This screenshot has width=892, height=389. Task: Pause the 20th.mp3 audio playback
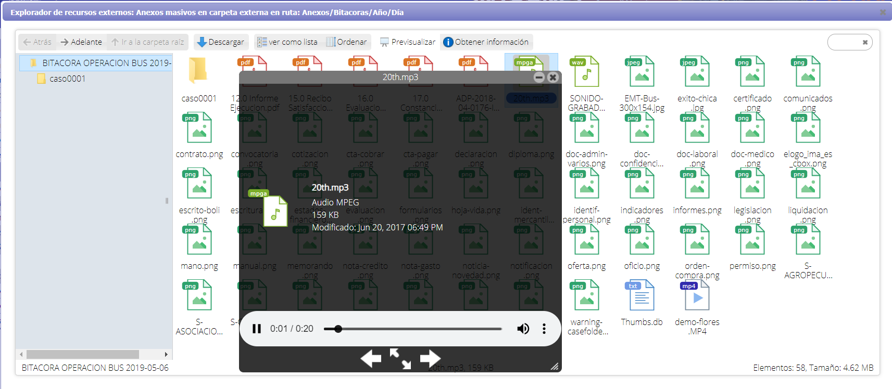[x=257, y=329]
